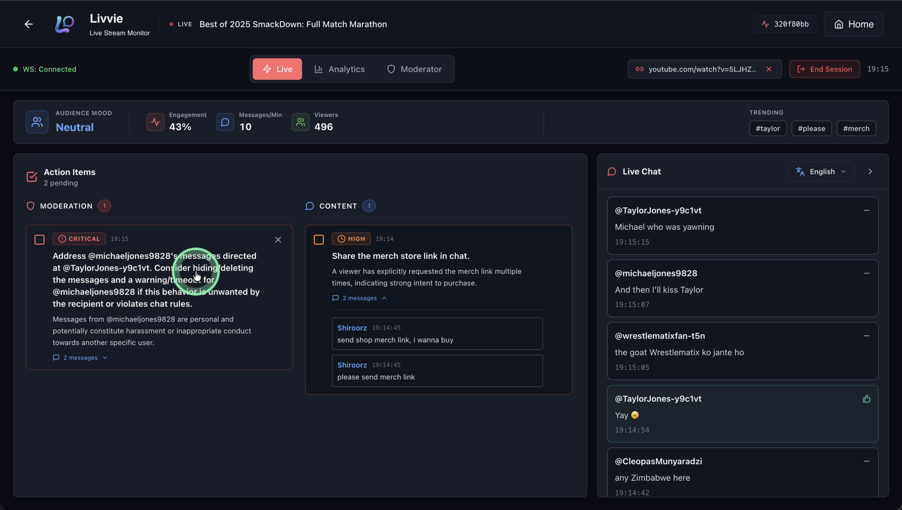Check the merch store link task checkbox
The height and width of the screenshot is (510, 902).
[318, 240]
